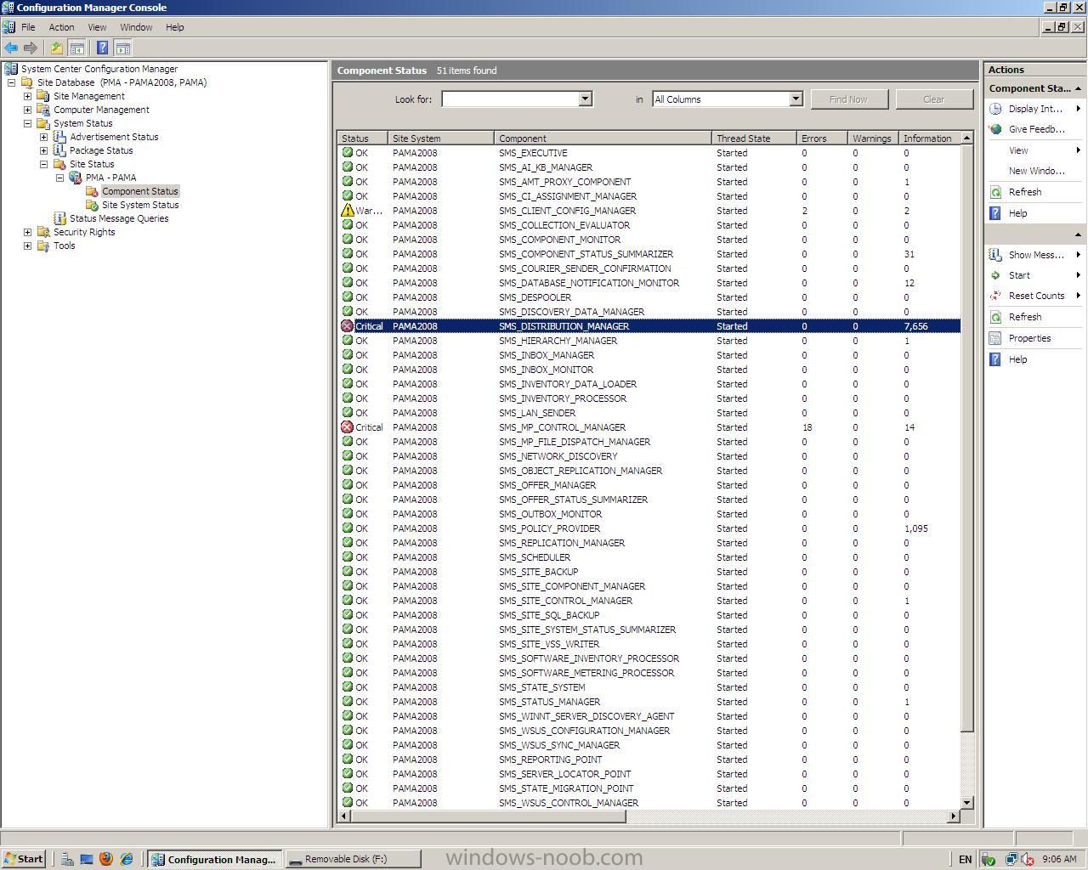
Task: Select the SMS_SITE_BACKUP row
Action: [649, 572]
